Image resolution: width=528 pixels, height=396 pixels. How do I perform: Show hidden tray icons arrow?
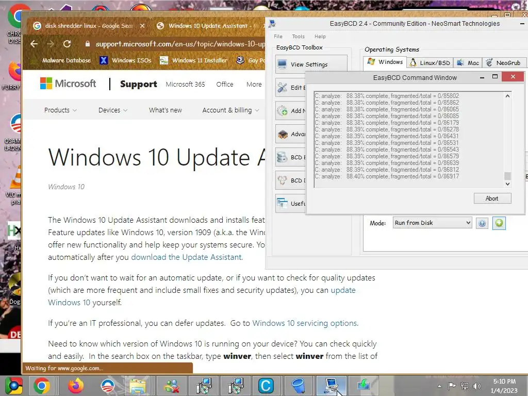[439, 386]
